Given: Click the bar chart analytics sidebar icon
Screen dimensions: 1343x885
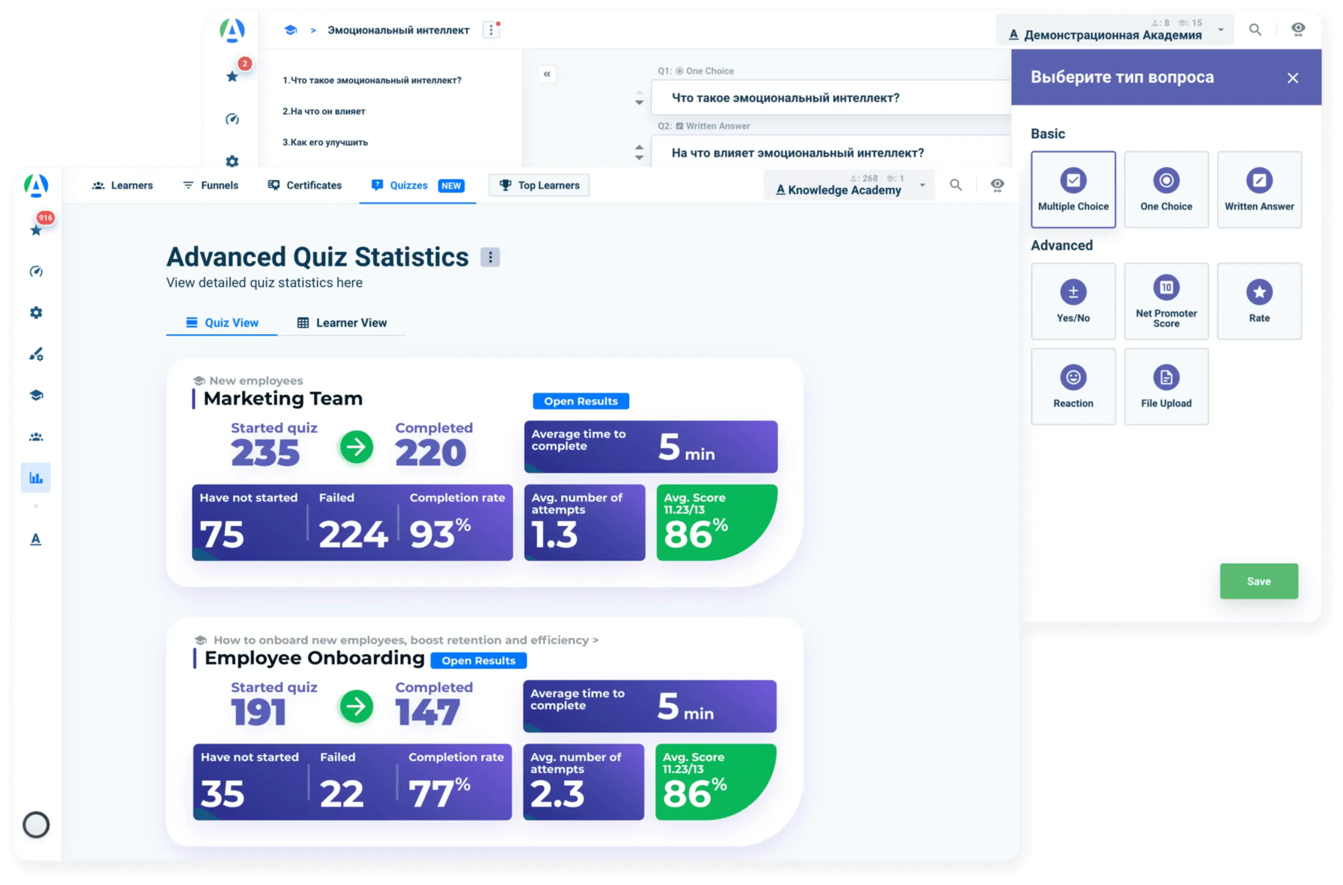Looking at the screenshot, I should (x=36, y=478).
